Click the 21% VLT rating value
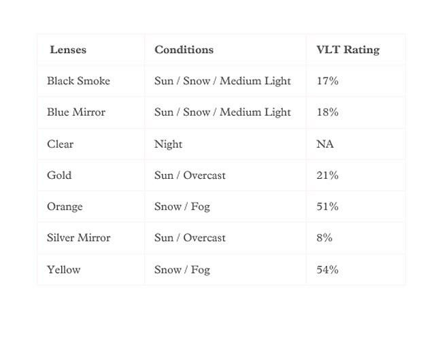Screen dimensions: 442x340 click(327, 175)
